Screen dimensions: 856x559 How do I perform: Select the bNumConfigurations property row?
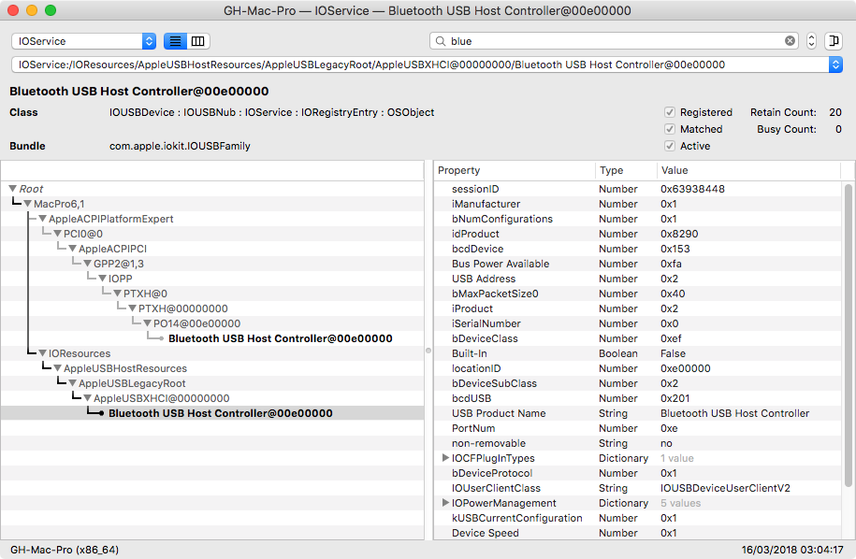pyautogui.click(x=638, y=219)
